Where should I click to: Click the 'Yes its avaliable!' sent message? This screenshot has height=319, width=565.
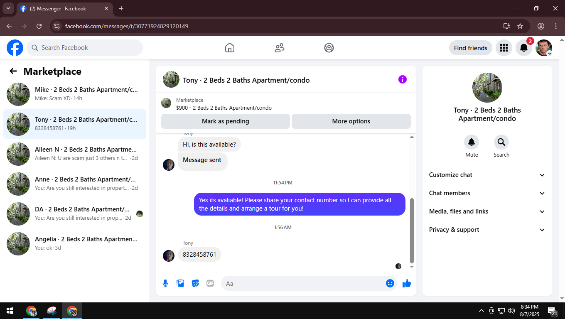click(300, 204)
